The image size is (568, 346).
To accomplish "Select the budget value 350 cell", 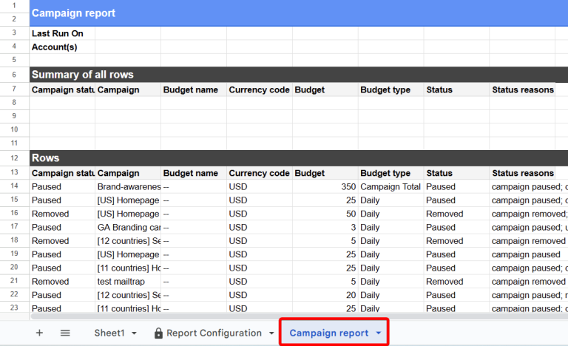I will point(325,186).
